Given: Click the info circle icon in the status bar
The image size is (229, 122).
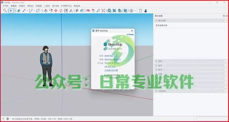Looking at the screenshot, I should pos(8,119).
